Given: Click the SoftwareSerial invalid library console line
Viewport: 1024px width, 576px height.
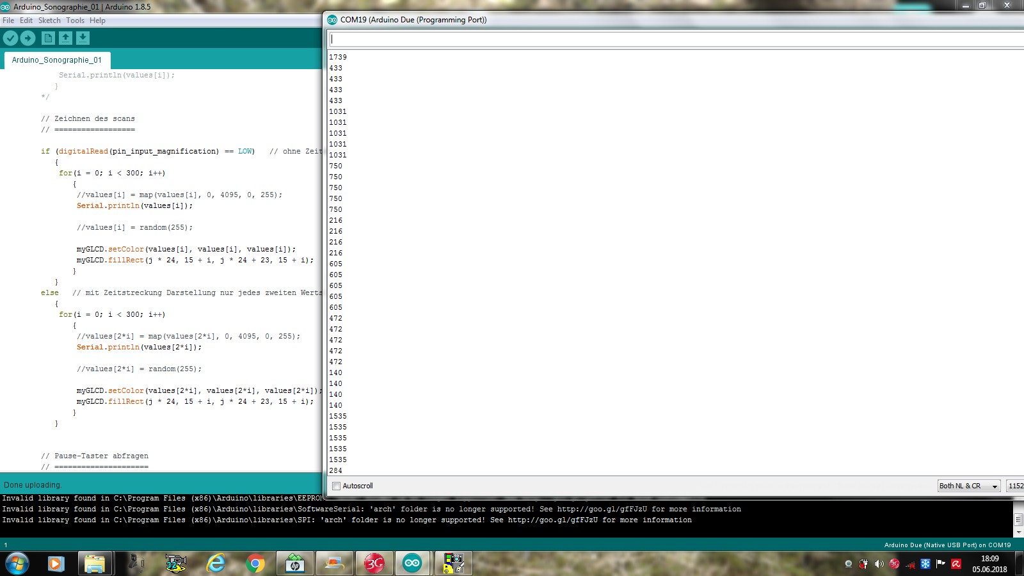Looking at the screenshot, I should (x=371, y=509).
